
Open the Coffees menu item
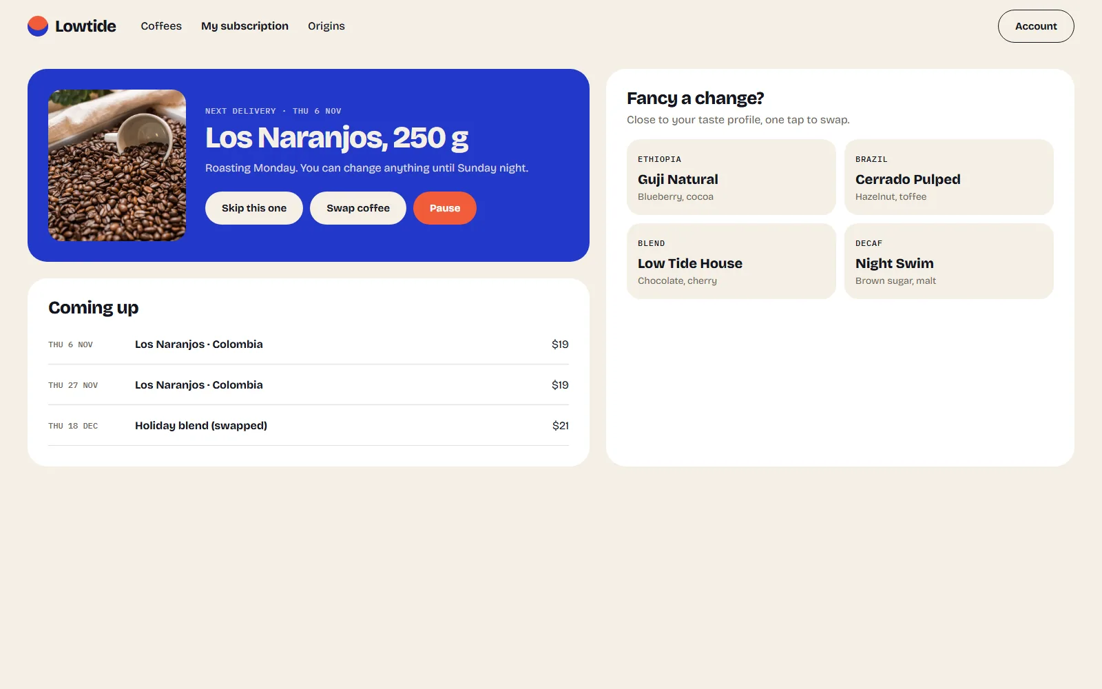161,26
